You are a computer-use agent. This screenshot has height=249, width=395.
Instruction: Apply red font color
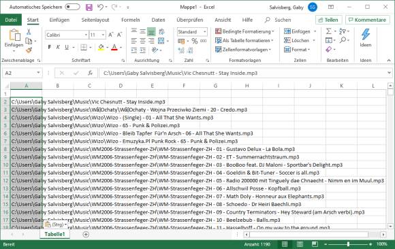tap(114, 47)
